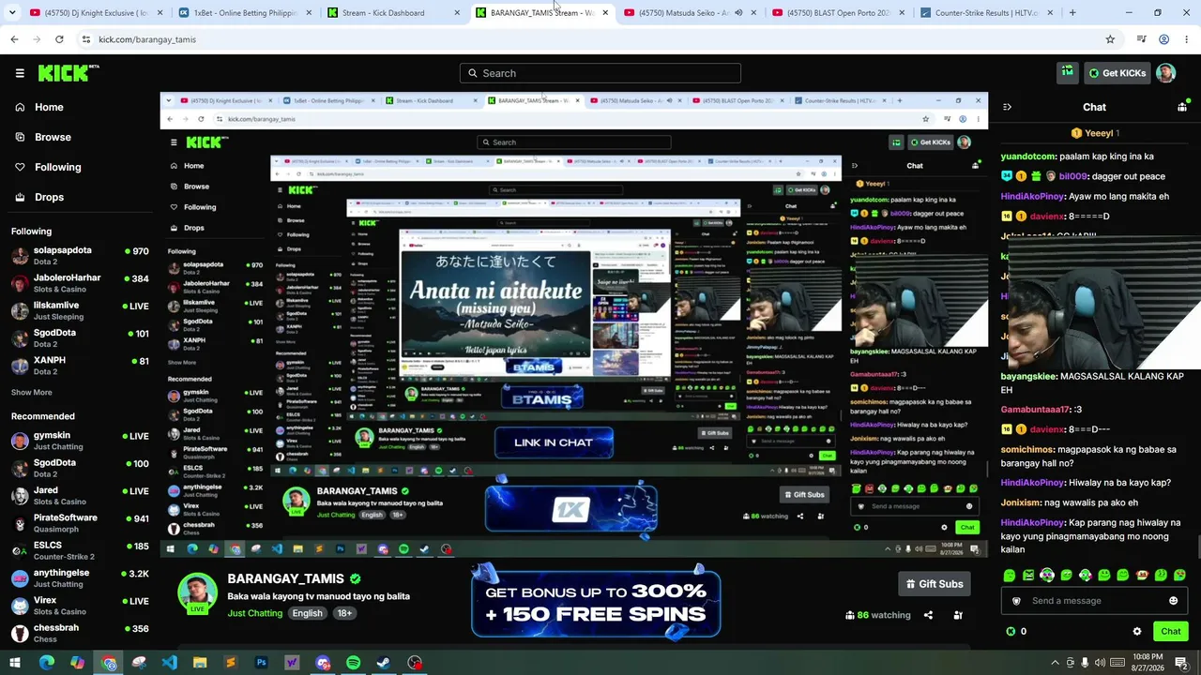Open Spotify from the taskbar
Image resolution: width=1201 pixels, height=675 pixels.
point(353,663)
